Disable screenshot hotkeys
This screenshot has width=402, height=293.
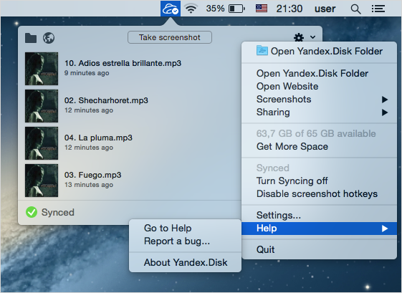[317, 193]
